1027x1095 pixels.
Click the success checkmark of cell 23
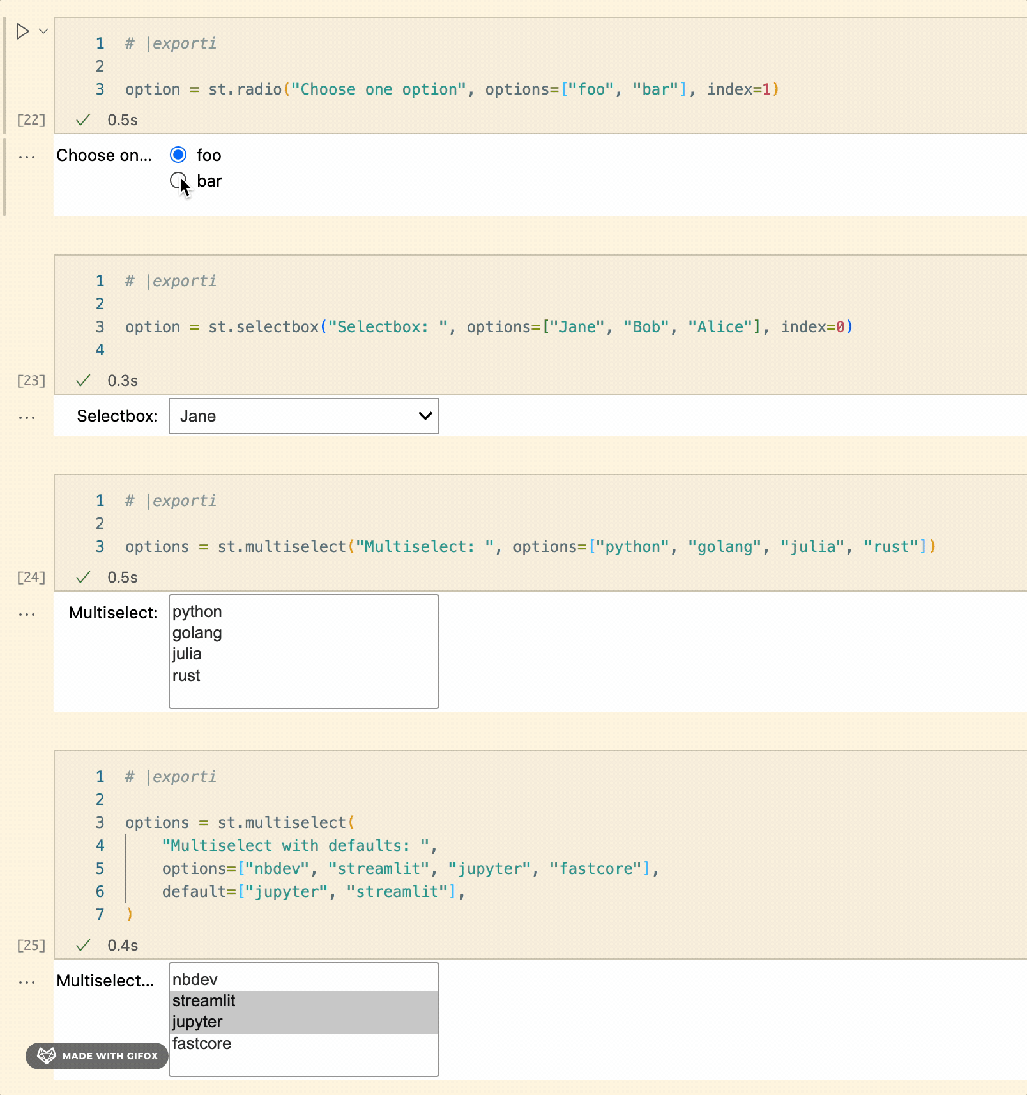tap(82, 380)
